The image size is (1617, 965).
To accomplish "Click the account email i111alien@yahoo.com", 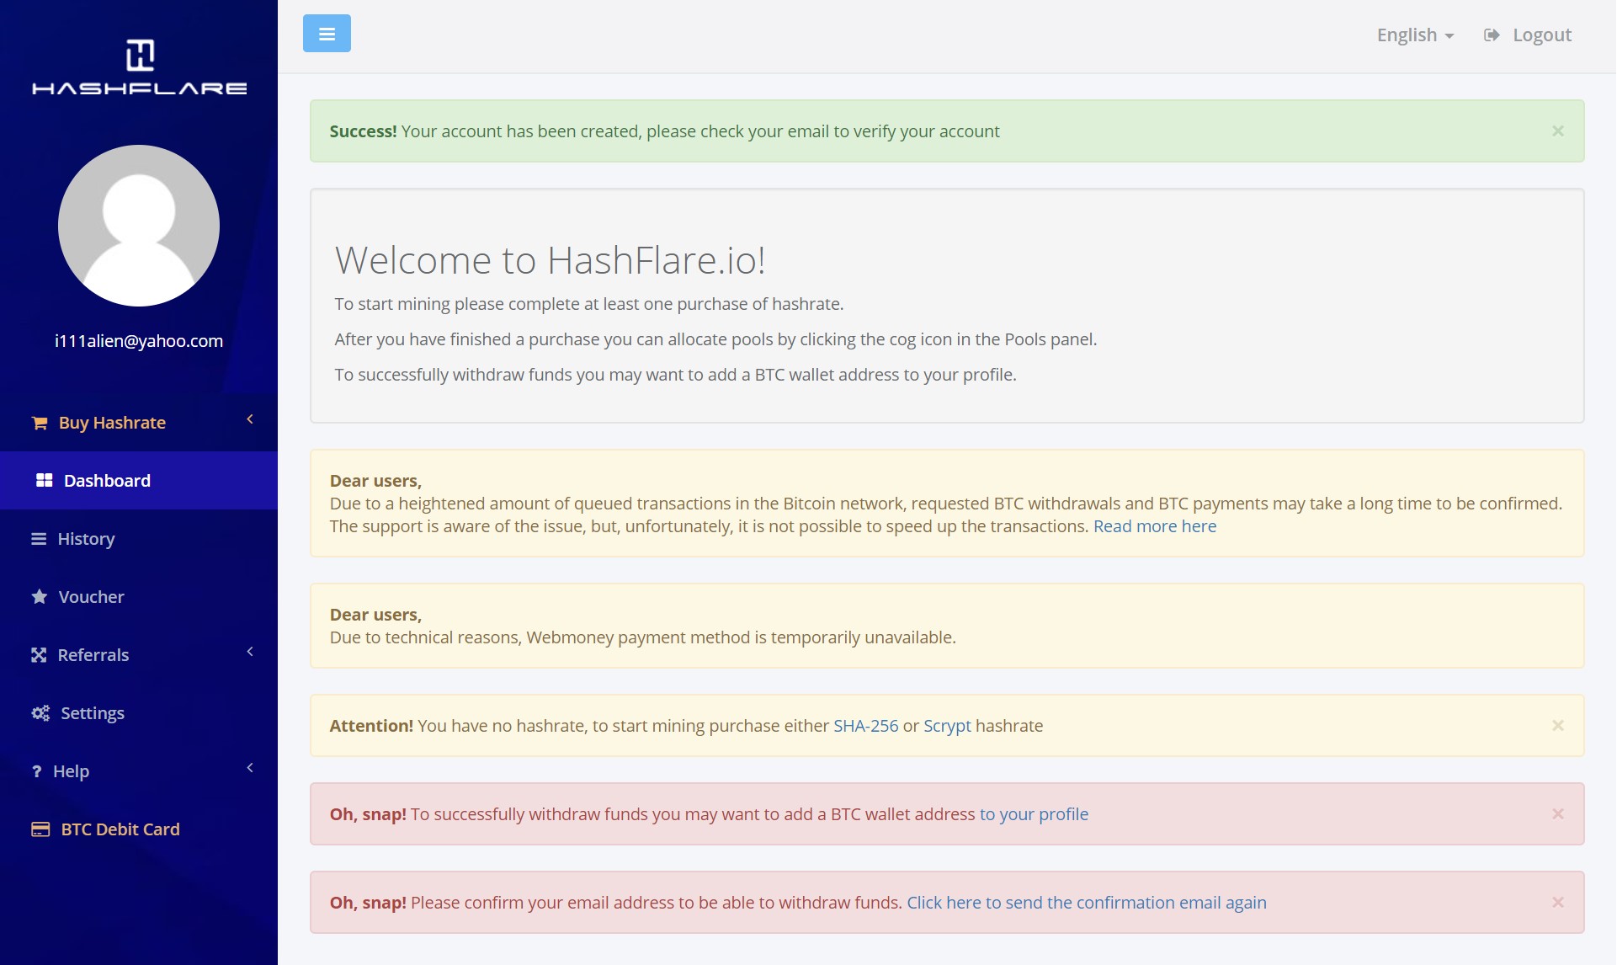I will click(x=139, y=340).
